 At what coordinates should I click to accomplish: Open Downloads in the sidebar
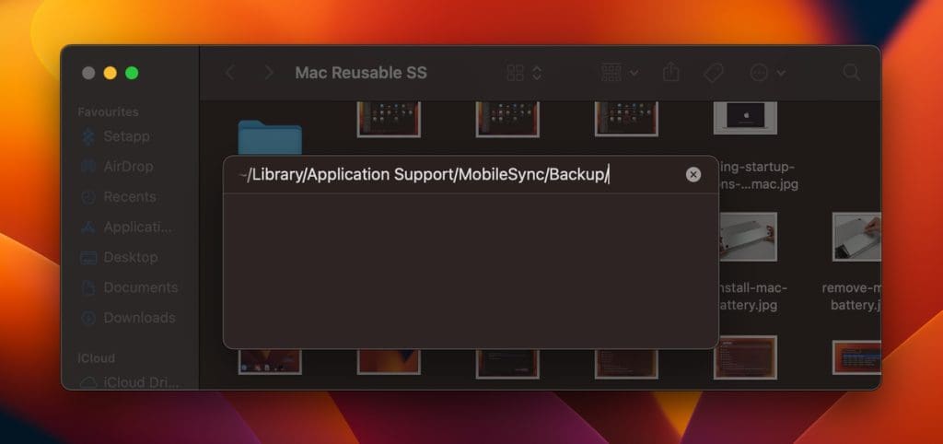point(140,318)
